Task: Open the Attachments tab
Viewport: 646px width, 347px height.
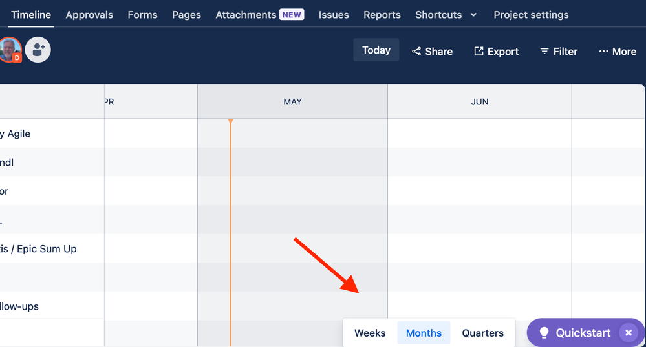Action: click(x=246, y=15)
